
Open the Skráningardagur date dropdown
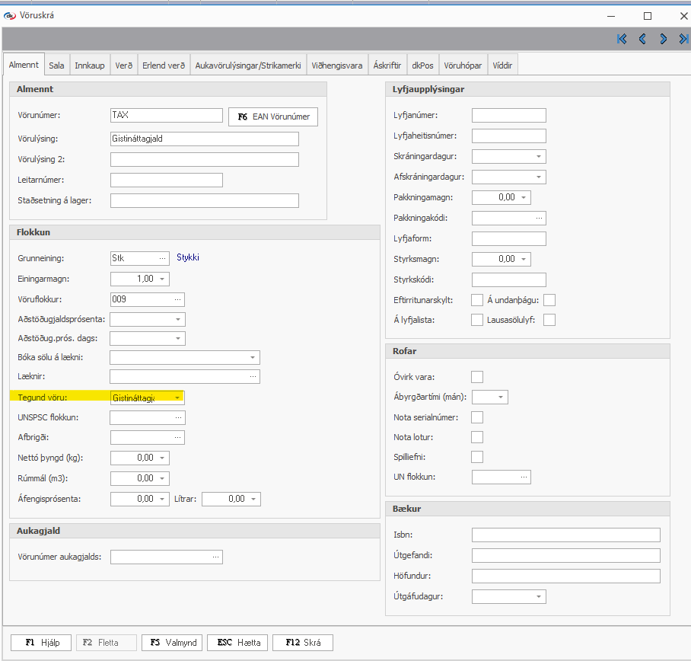coord(539,156)
